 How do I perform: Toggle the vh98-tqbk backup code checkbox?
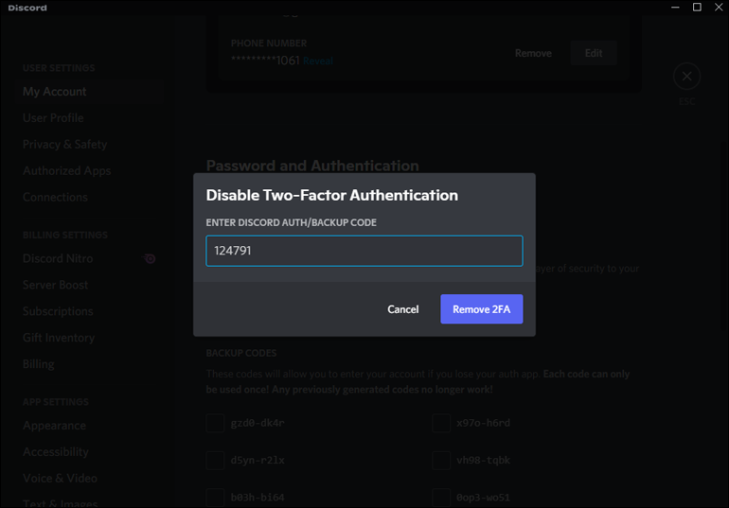point(441,461)
